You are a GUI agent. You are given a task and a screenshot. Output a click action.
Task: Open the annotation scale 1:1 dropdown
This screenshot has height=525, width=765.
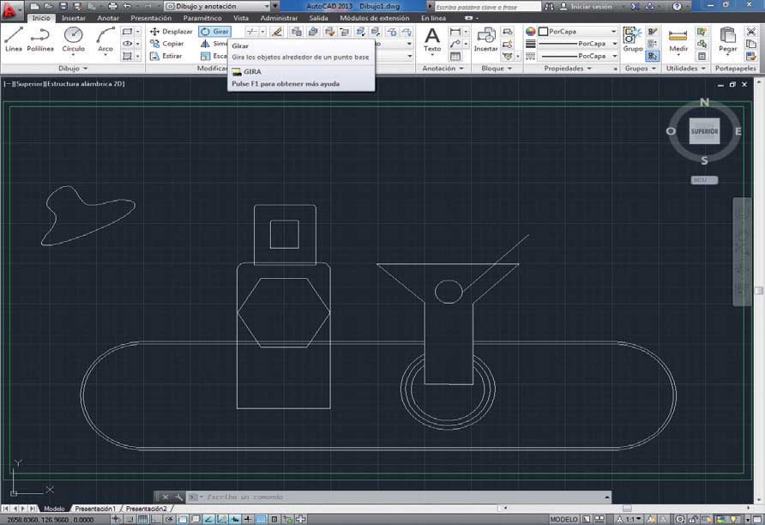629,519
